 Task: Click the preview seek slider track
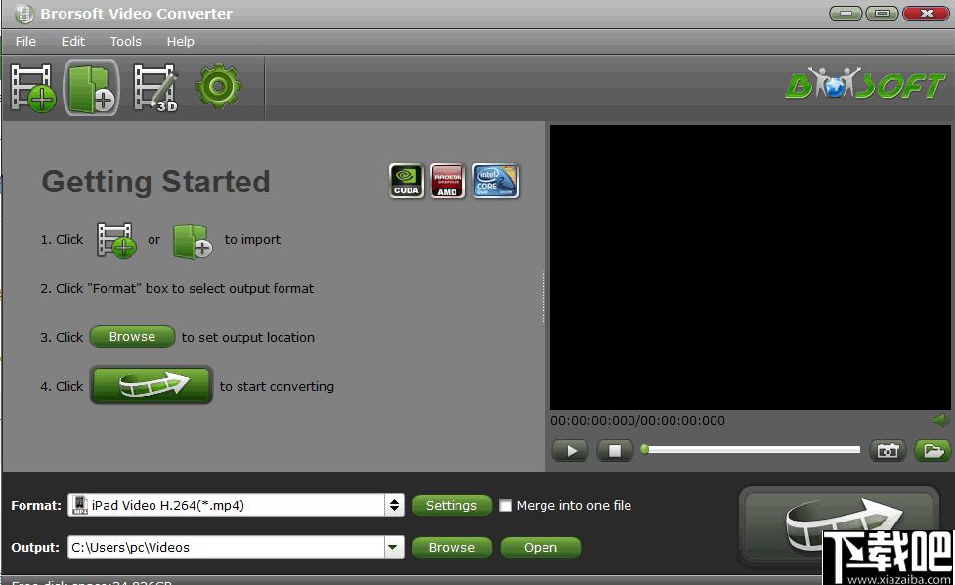[x=753, y=450]
